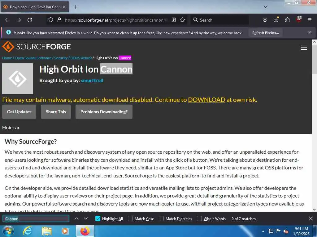Viewport: 317px width, 237px height.
Task: Toggle reader view icon in address bar
Action: coord(173,20)
